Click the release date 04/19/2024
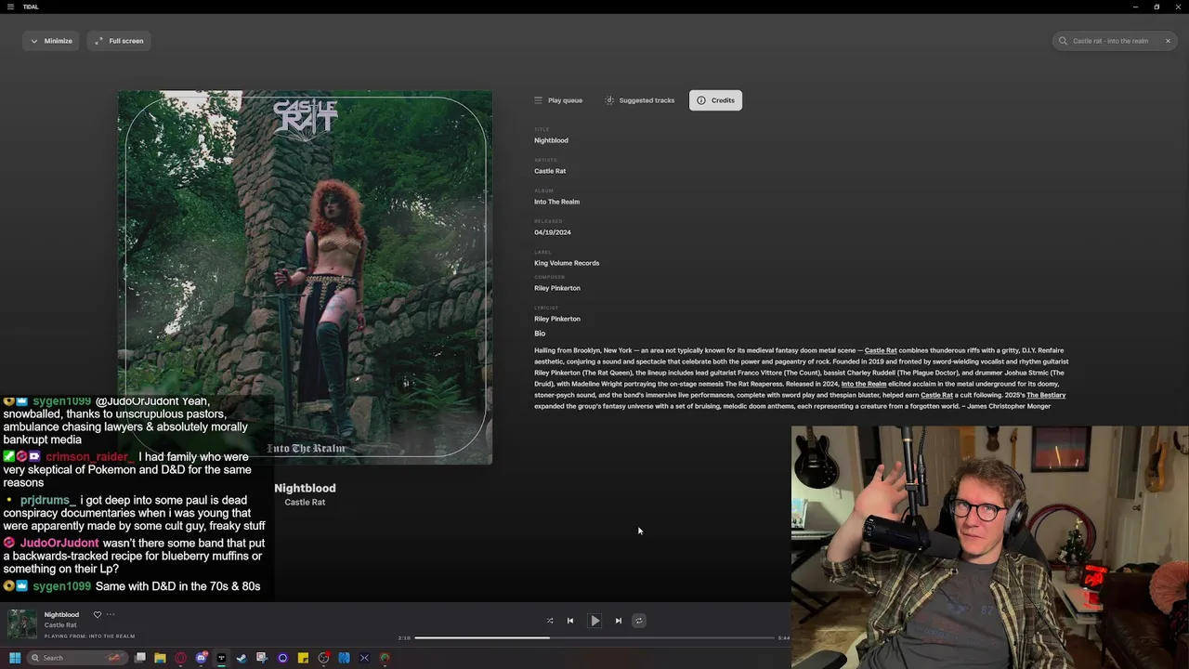 click(x=553, y=232)
